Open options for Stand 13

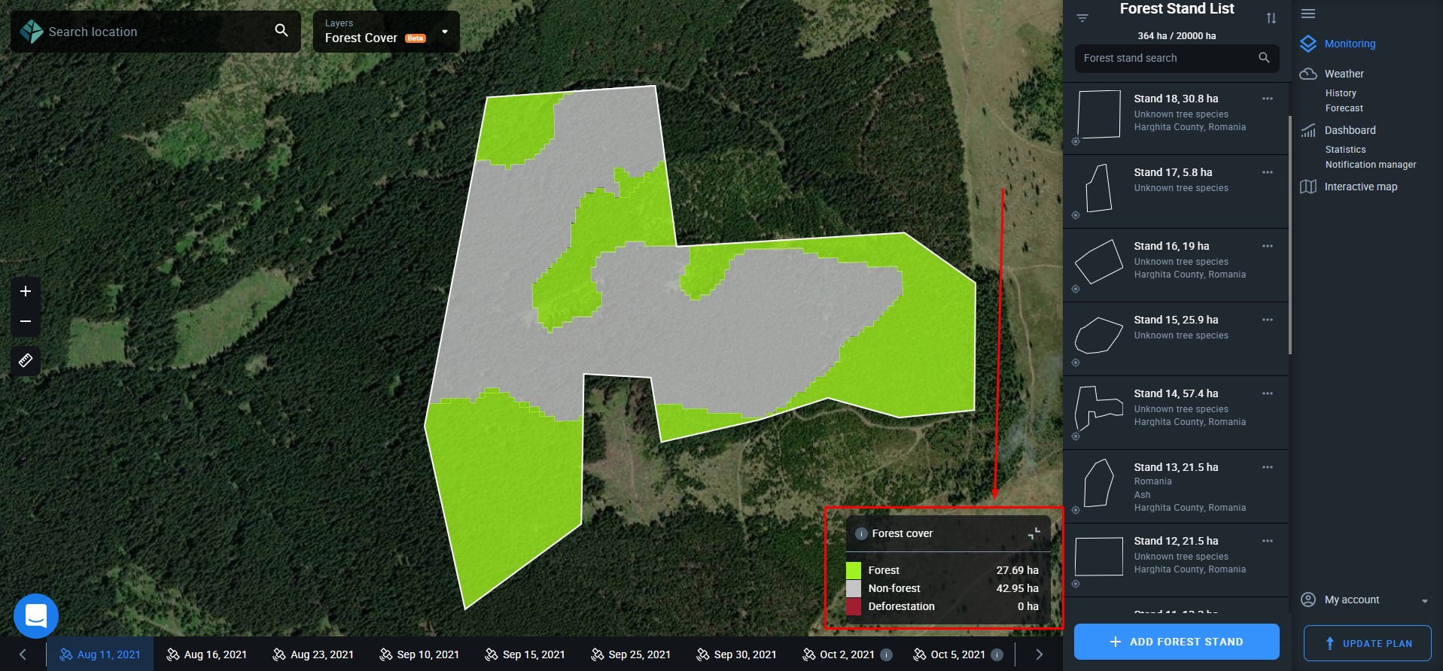click(x=1268, y=467)
